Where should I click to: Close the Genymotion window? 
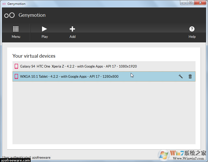[x=200, y=3]
